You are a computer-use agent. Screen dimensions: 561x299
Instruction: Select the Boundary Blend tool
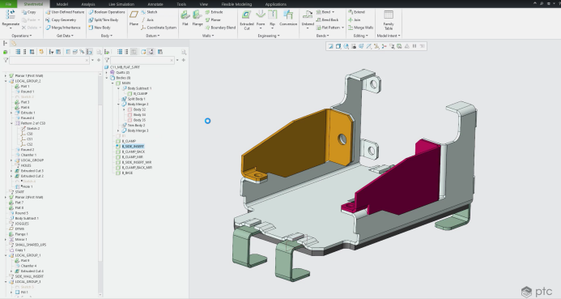tap(220, 28)
